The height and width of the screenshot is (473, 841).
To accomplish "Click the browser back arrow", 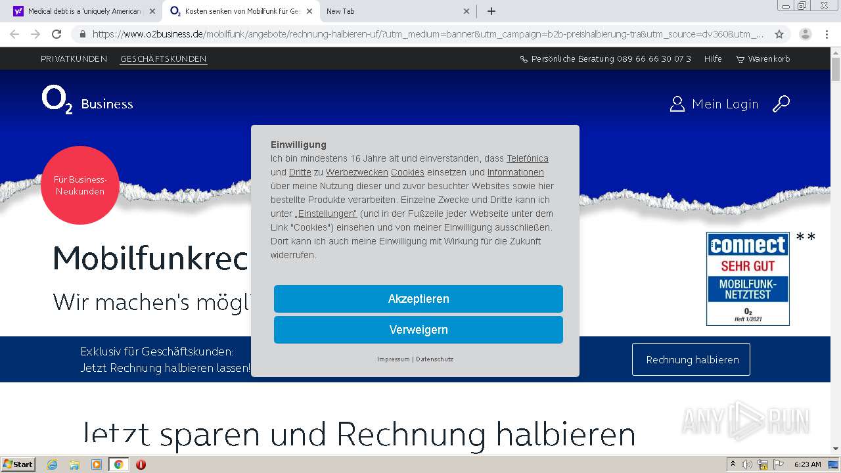I will pos(14,34).
